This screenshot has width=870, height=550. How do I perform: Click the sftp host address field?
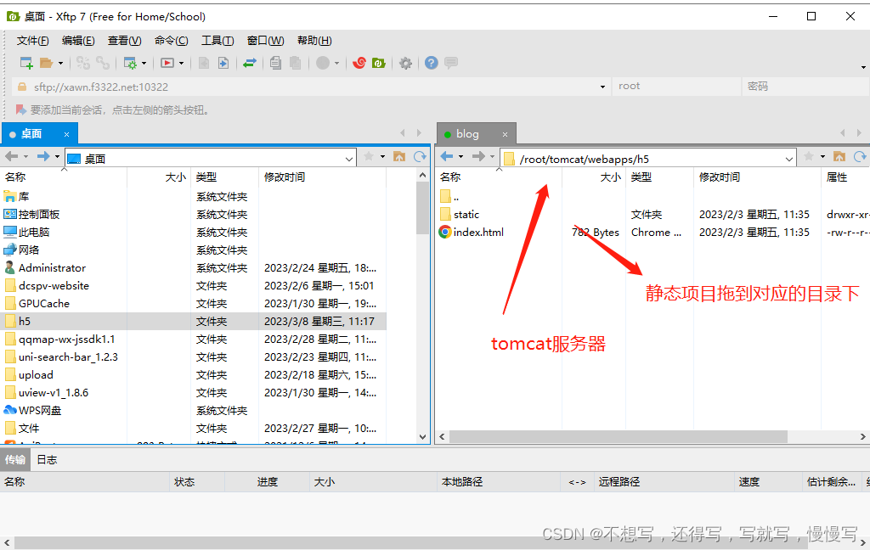coord(311,87)
